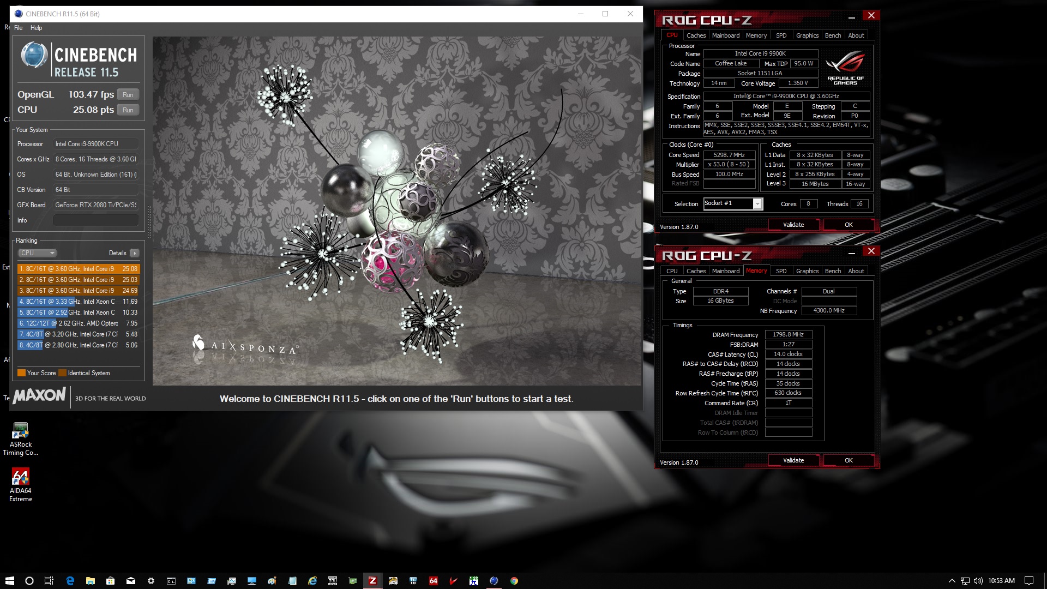Expand Ranking Details arrow button

[135, 253]
